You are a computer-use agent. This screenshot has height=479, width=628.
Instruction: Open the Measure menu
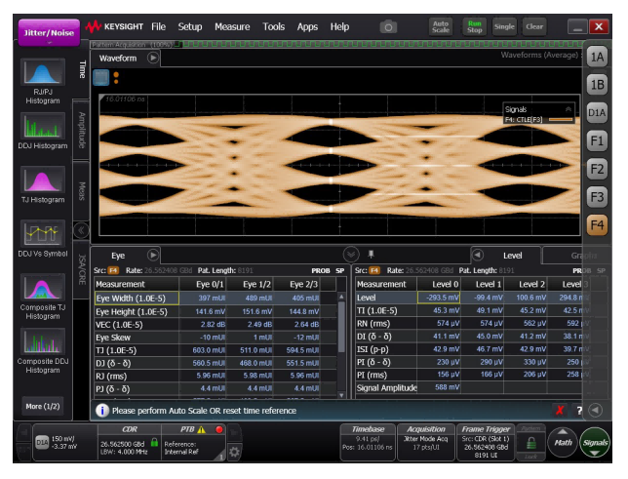pos(232,27)
